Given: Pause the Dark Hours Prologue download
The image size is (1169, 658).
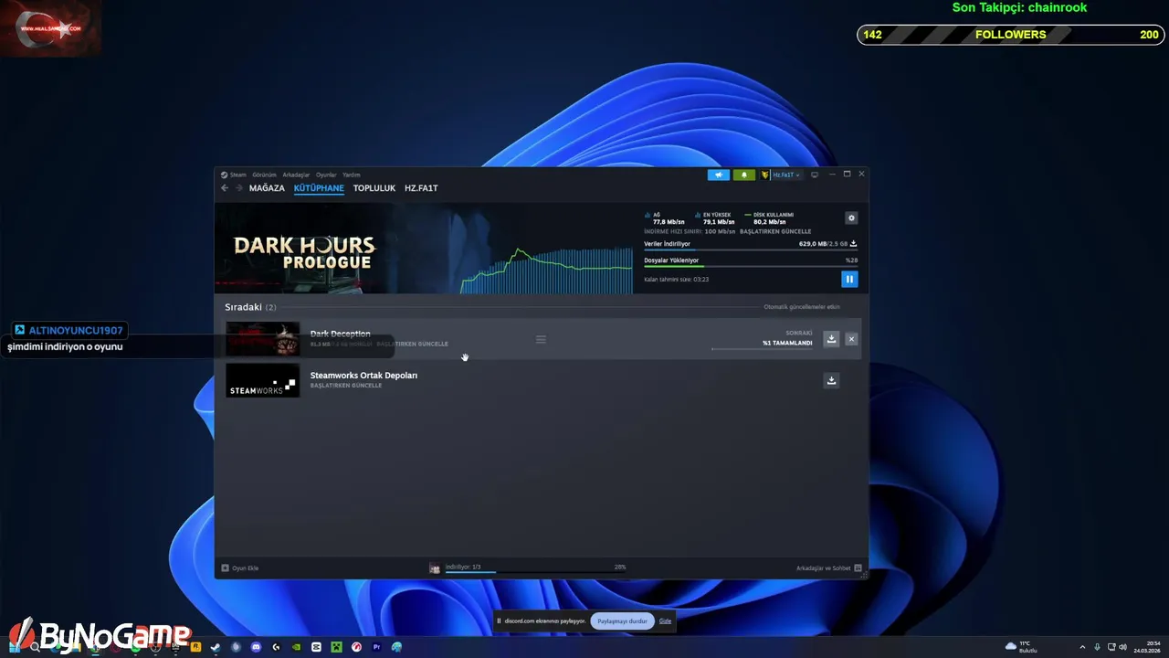Looking at the screenshot, I should [849, 279].
